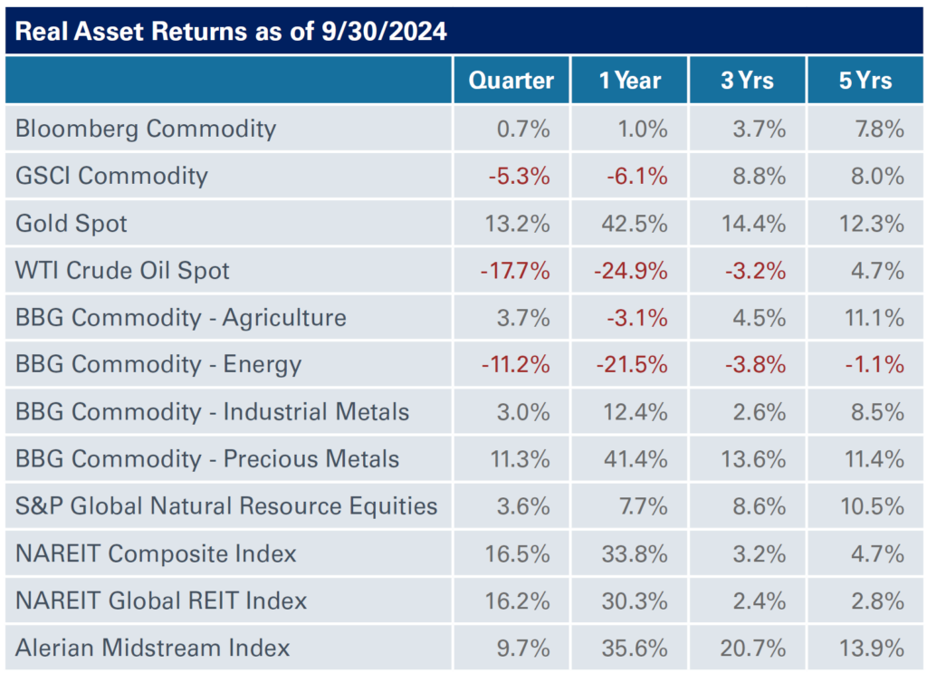This screenshot has width=927, height=673.
Task: Click Gold Spot 1 Year value 42.5%
Action: (x=635, y=224)
